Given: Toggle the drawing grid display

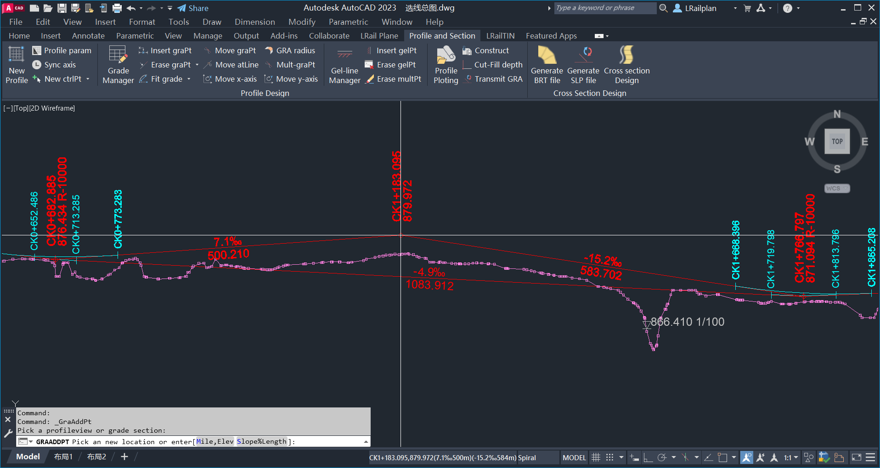Looking at the screenshot, I should 596,457.
